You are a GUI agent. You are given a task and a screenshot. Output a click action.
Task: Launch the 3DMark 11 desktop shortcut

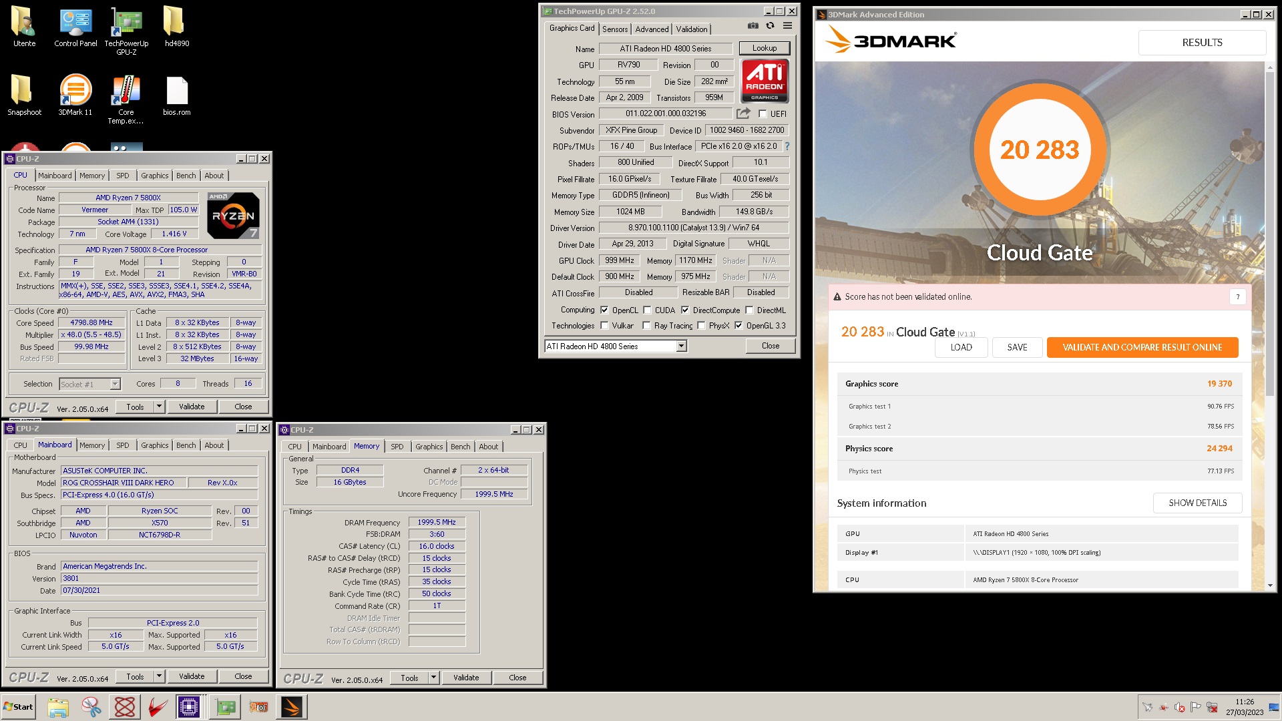tap(75, 95)
